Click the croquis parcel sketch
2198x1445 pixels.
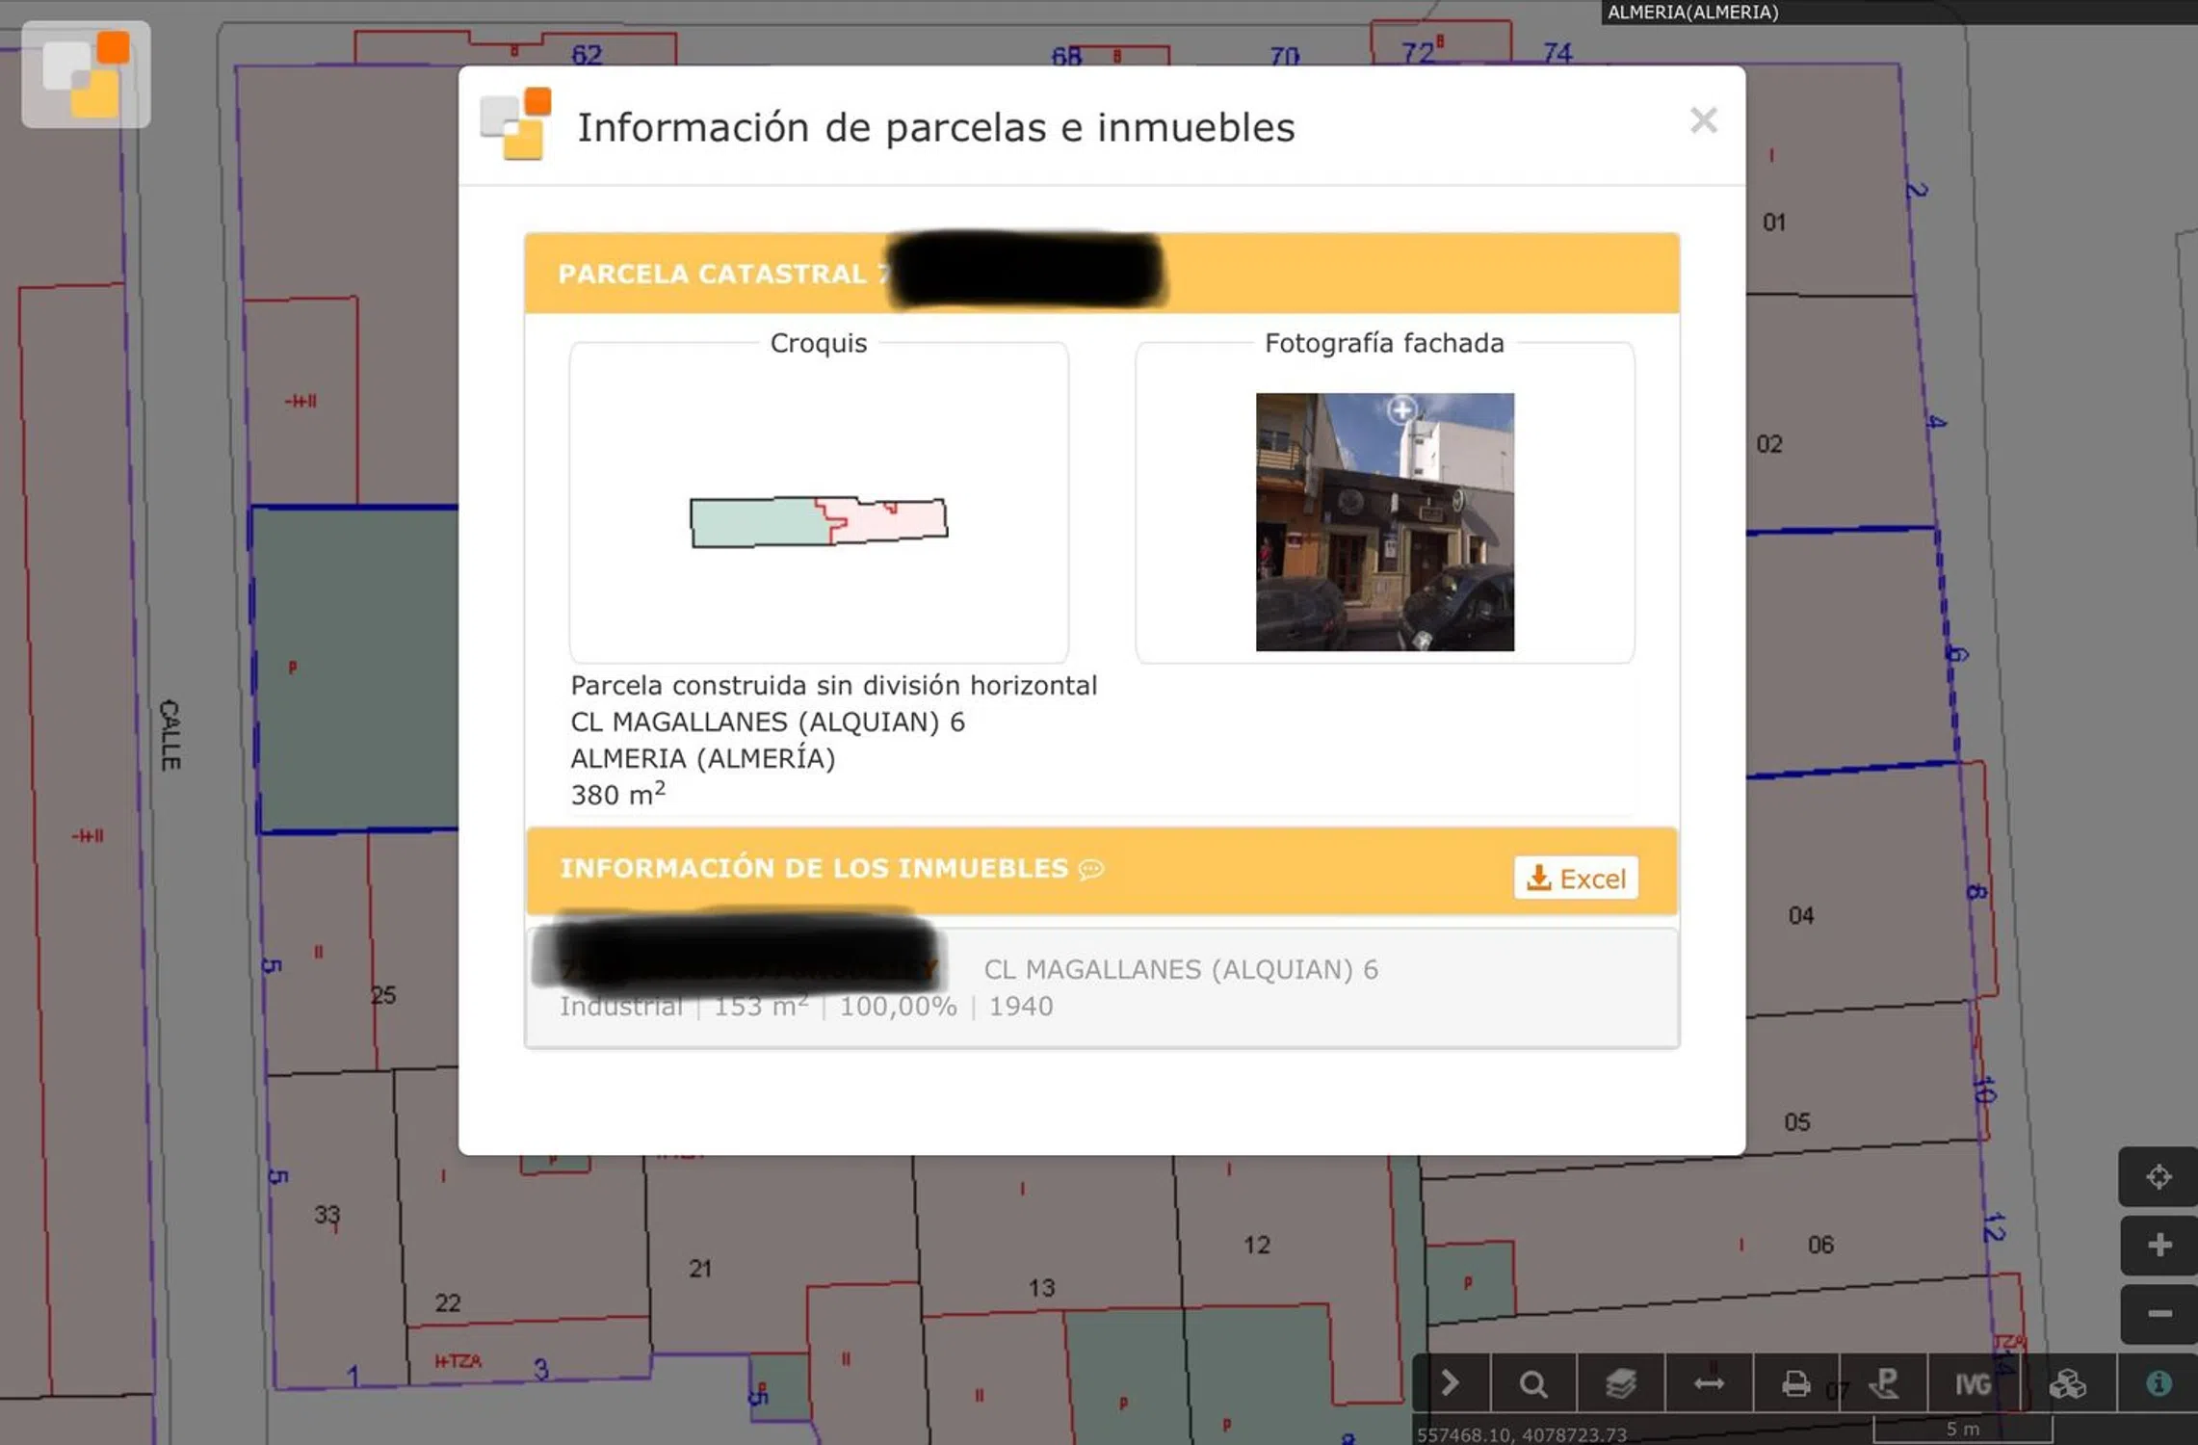[818, 521]
